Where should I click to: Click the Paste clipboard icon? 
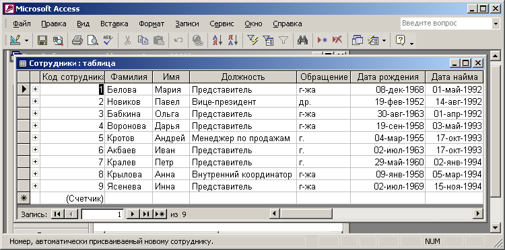pyautogui.click(x=159, y=40)
